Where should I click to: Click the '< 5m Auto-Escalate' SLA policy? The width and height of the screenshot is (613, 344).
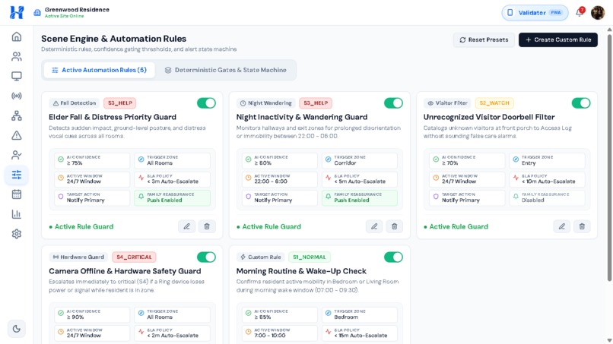pyautogui.click(x=360, y=181)
